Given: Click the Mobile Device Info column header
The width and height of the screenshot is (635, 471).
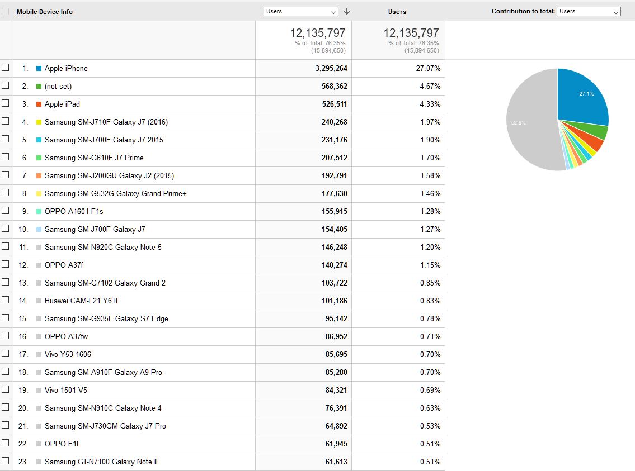Looking at the screenshot, I should 45,12.
